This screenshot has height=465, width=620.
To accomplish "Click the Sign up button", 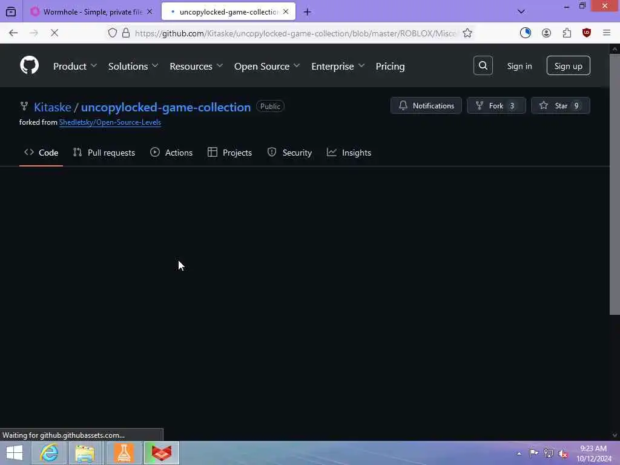I will pos(568,65).
